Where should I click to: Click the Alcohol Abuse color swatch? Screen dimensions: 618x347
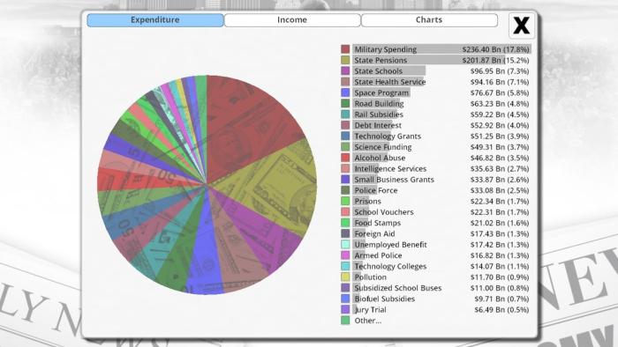click(x=345, y=158)
